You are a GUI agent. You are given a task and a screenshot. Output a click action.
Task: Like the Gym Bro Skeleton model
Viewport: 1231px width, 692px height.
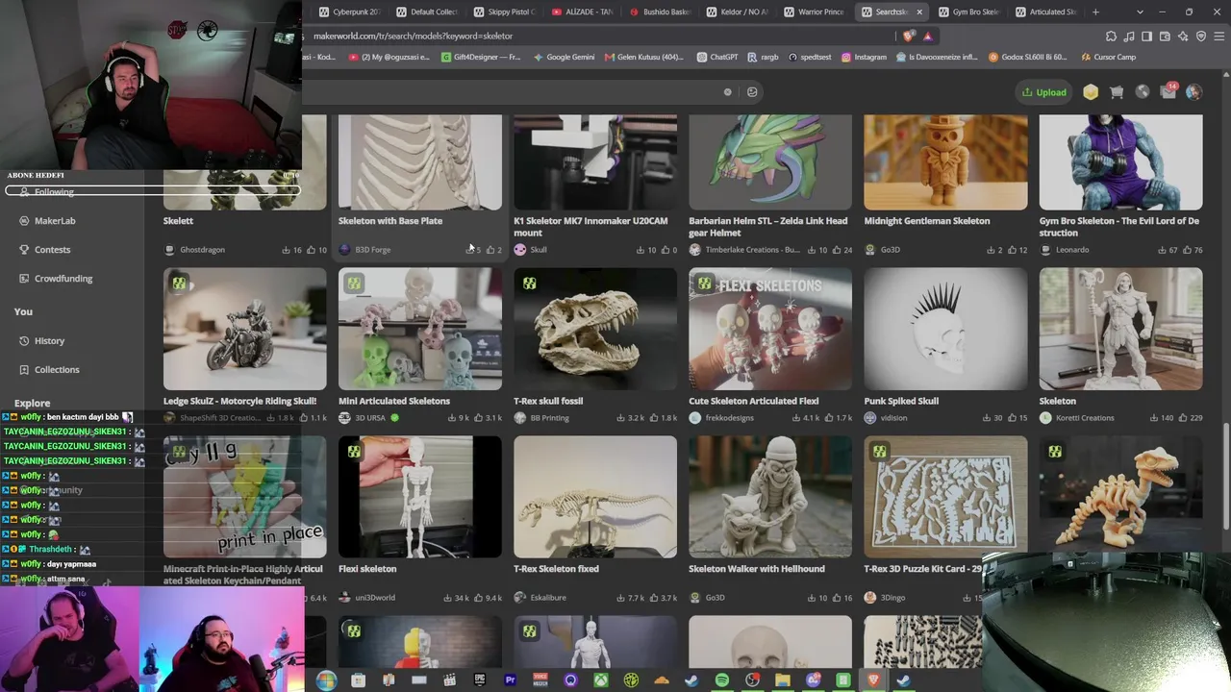click(x=1193, y=250)
